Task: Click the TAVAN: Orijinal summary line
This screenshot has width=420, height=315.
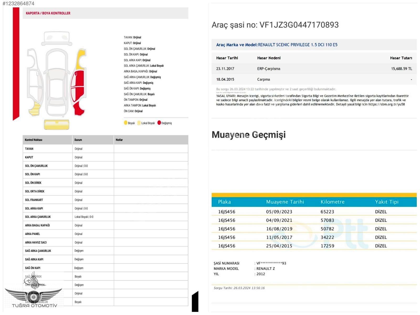Action: pos(132,37)
